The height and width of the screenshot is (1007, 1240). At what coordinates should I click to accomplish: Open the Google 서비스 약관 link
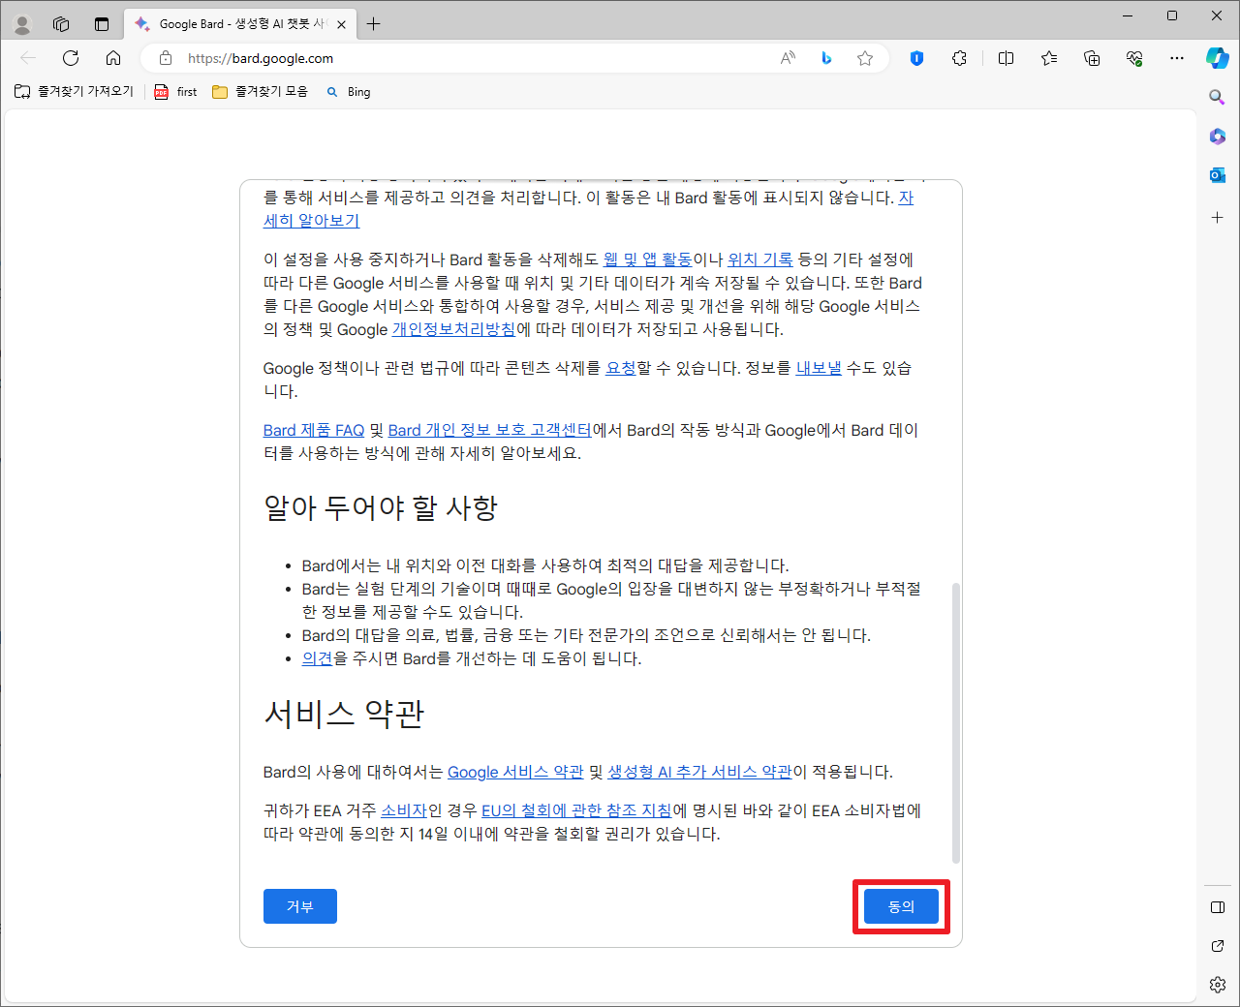click(515, 772)
